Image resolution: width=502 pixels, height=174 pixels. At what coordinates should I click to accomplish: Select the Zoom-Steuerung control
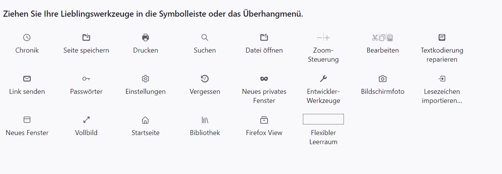tap(323, 37)
